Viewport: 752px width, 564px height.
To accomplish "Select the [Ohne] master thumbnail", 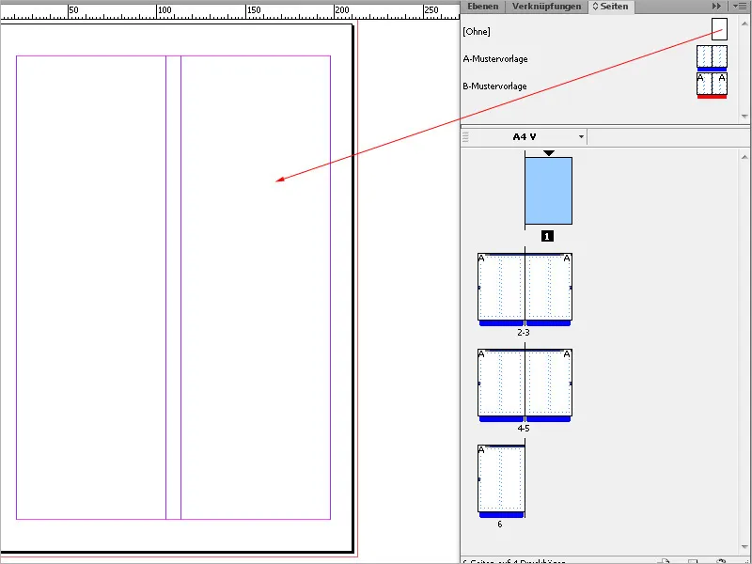I will pos(719,29).
